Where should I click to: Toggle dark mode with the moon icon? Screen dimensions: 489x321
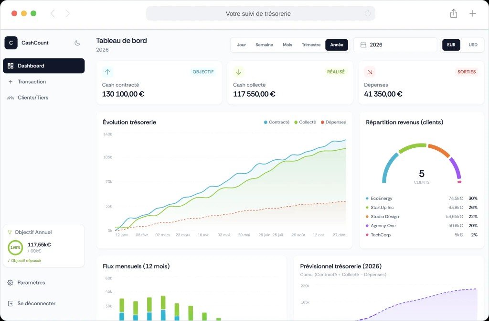coord(77,43)
